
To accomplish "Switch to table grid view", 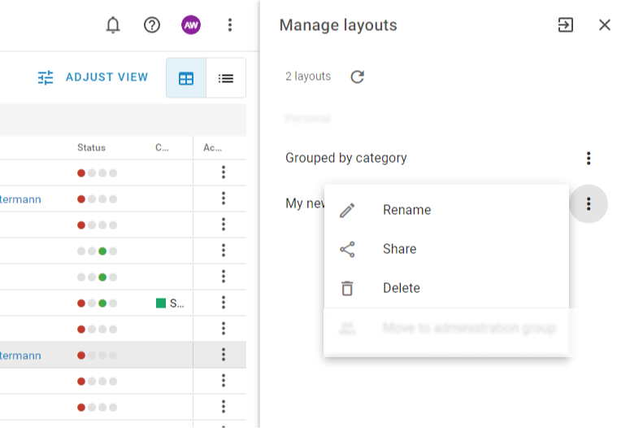I will point(186,78).
